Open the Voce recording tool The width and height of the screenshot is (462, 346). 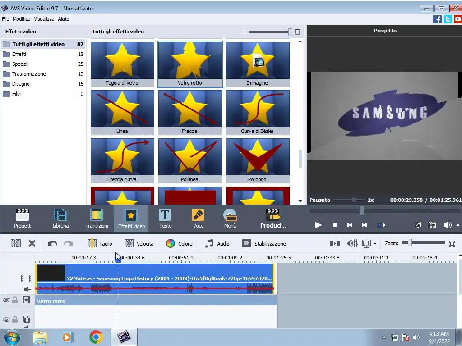198,219
